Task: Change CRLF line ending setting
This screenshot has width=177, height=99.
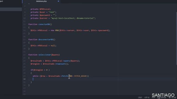Action: tap(140, 98)
